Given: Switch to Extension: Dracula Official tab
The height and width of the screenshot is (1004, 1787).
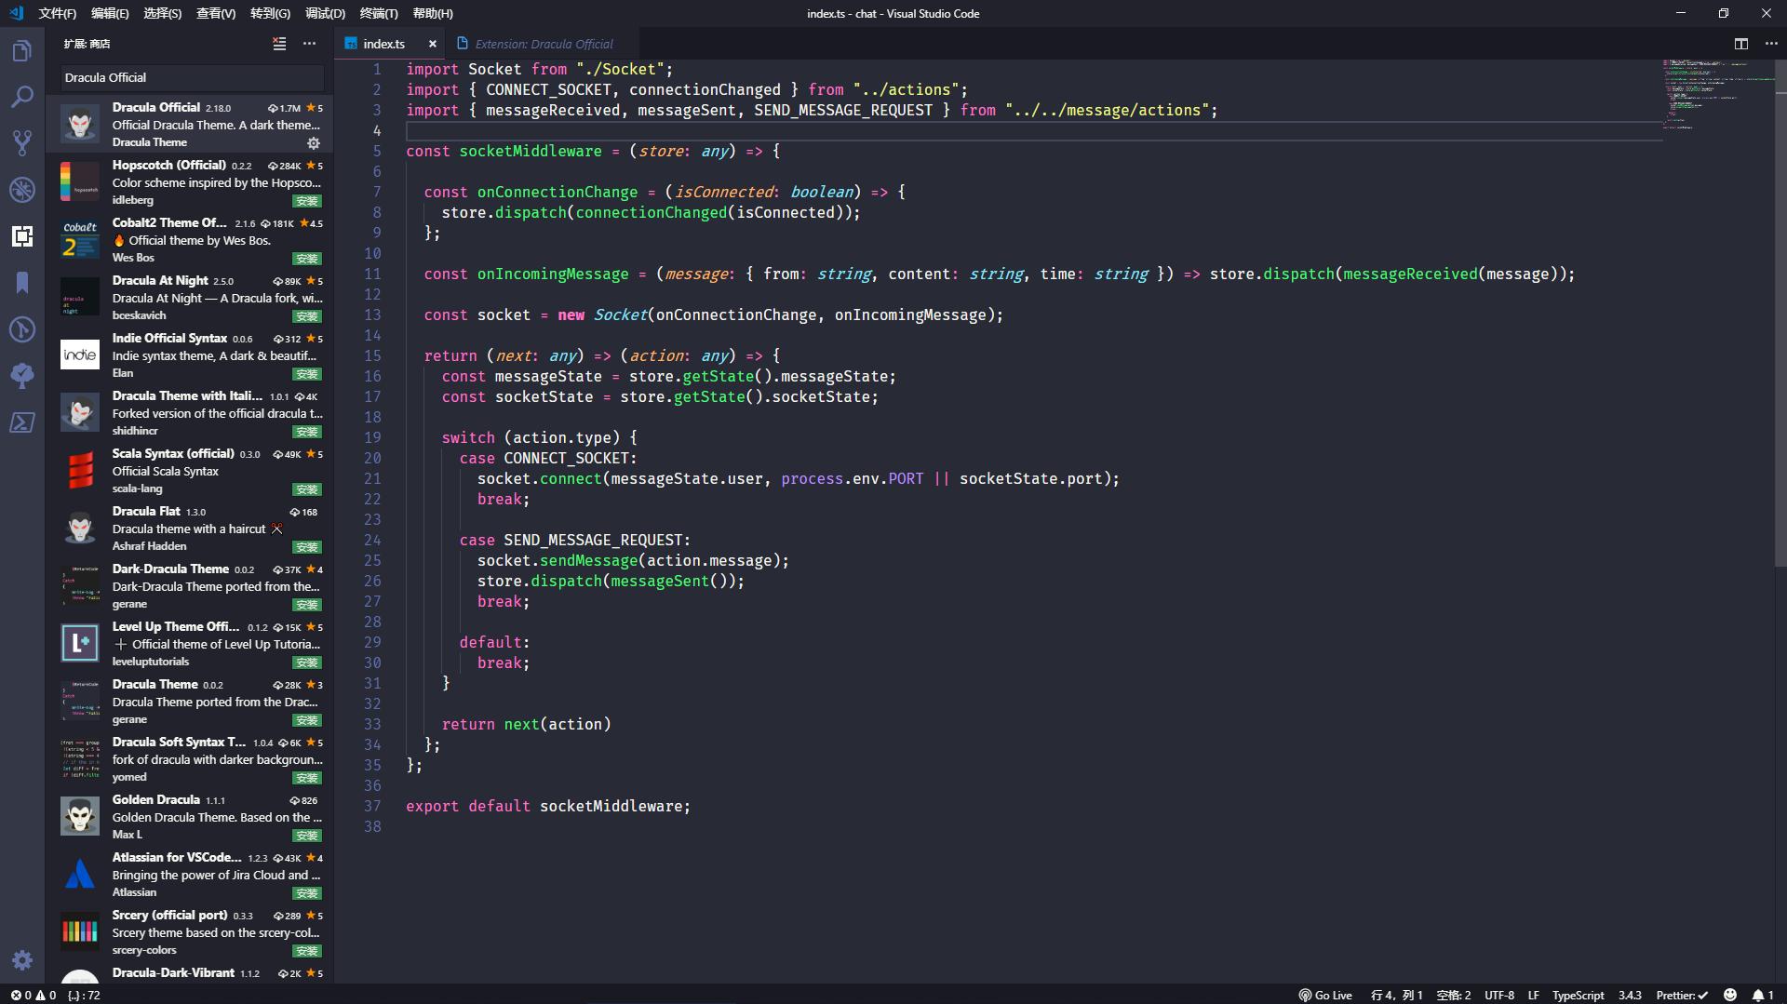Looking at the screenshot, I should click(x=544, y=44).
